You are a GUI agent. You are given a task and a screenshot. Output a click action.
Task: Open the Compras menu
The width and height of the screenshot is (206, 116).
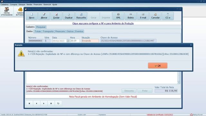point(14,5)
